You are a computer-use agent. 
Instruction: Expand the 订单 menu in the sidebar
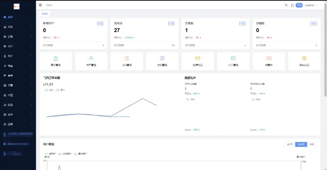point(17,37)
